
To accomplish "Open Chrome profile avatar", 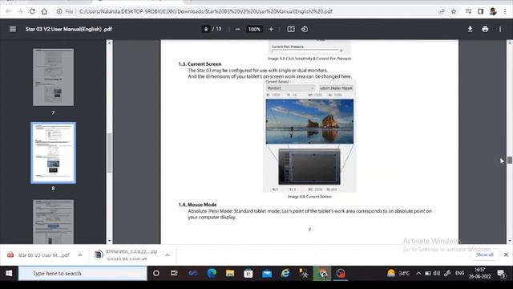I will [493, 11].
